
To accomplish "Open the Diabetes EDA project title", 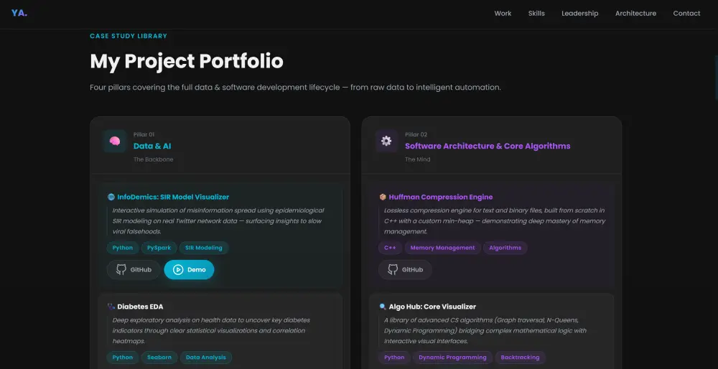I will (x=140, y=307).
